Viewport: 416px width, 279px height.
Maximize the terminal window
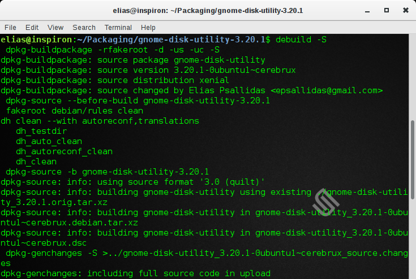point(386,10)
